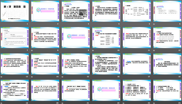Select slide 3 with the author photo
This screenshot has width=182, height=104.
[76, 11]
